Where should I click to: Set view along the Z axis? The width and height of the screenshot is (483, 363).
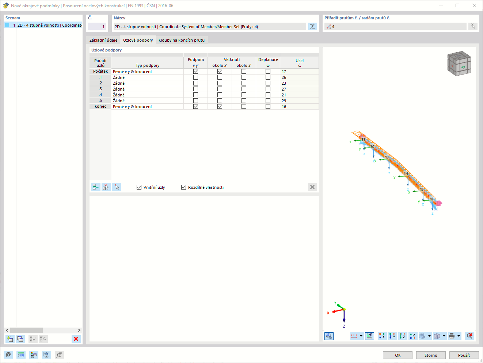pyautogui.click(x=403, y=336)
